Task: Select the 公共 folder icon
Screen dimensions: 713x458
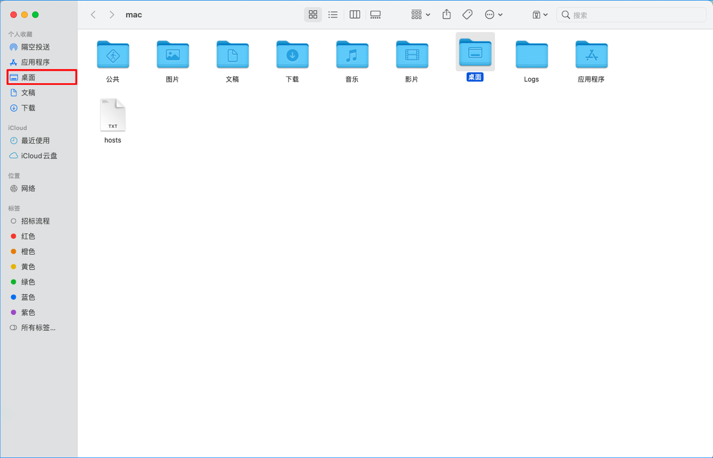Action: [113, 54]
